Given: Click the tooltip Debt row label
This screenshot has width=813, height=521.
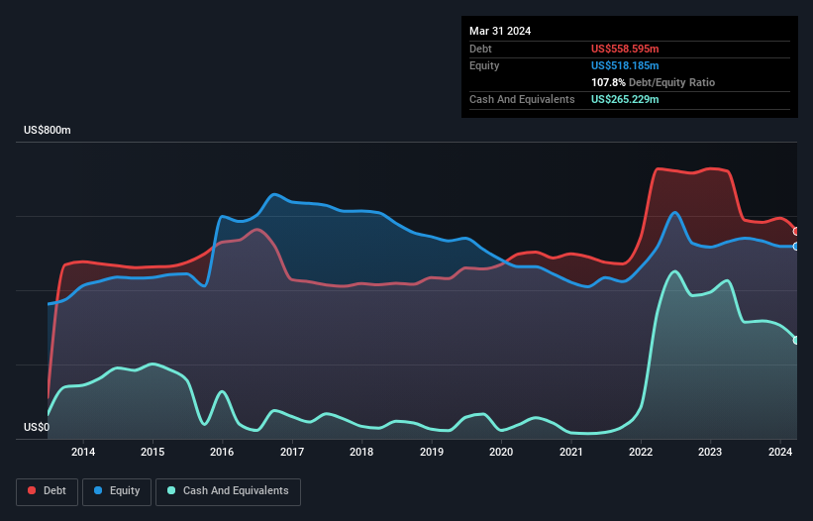Looking at the screenshot, I should (x=480, y=49).
